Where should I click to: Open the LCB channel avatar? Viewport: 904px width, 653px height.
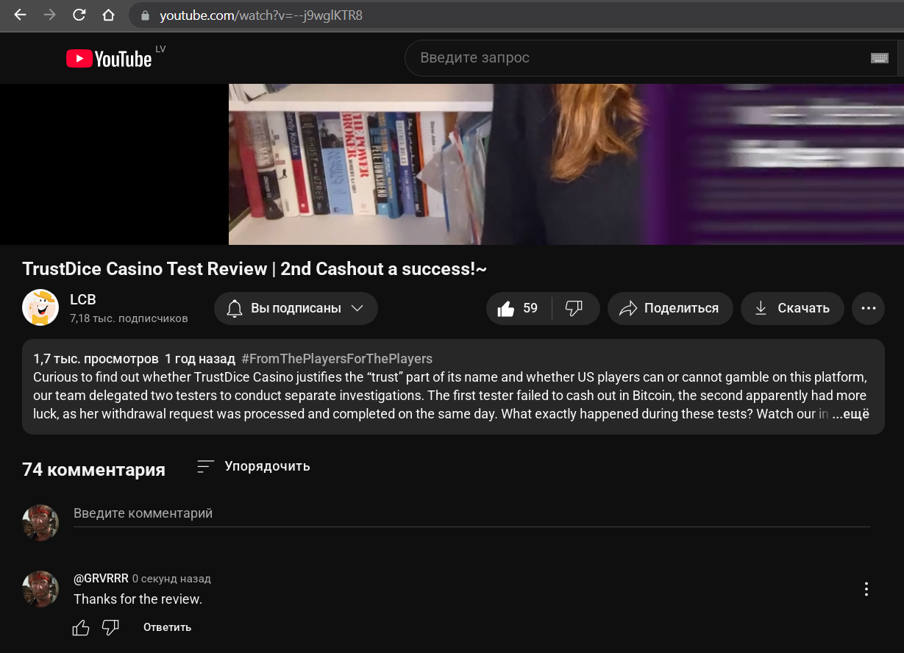coord(40,307)
